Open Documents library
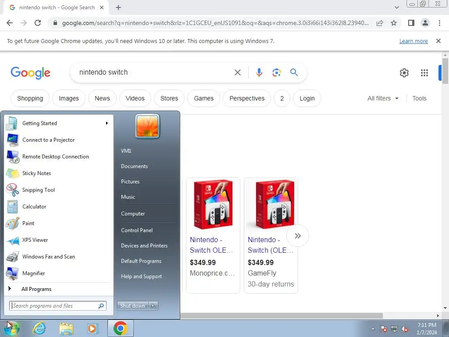 [134, 166]
